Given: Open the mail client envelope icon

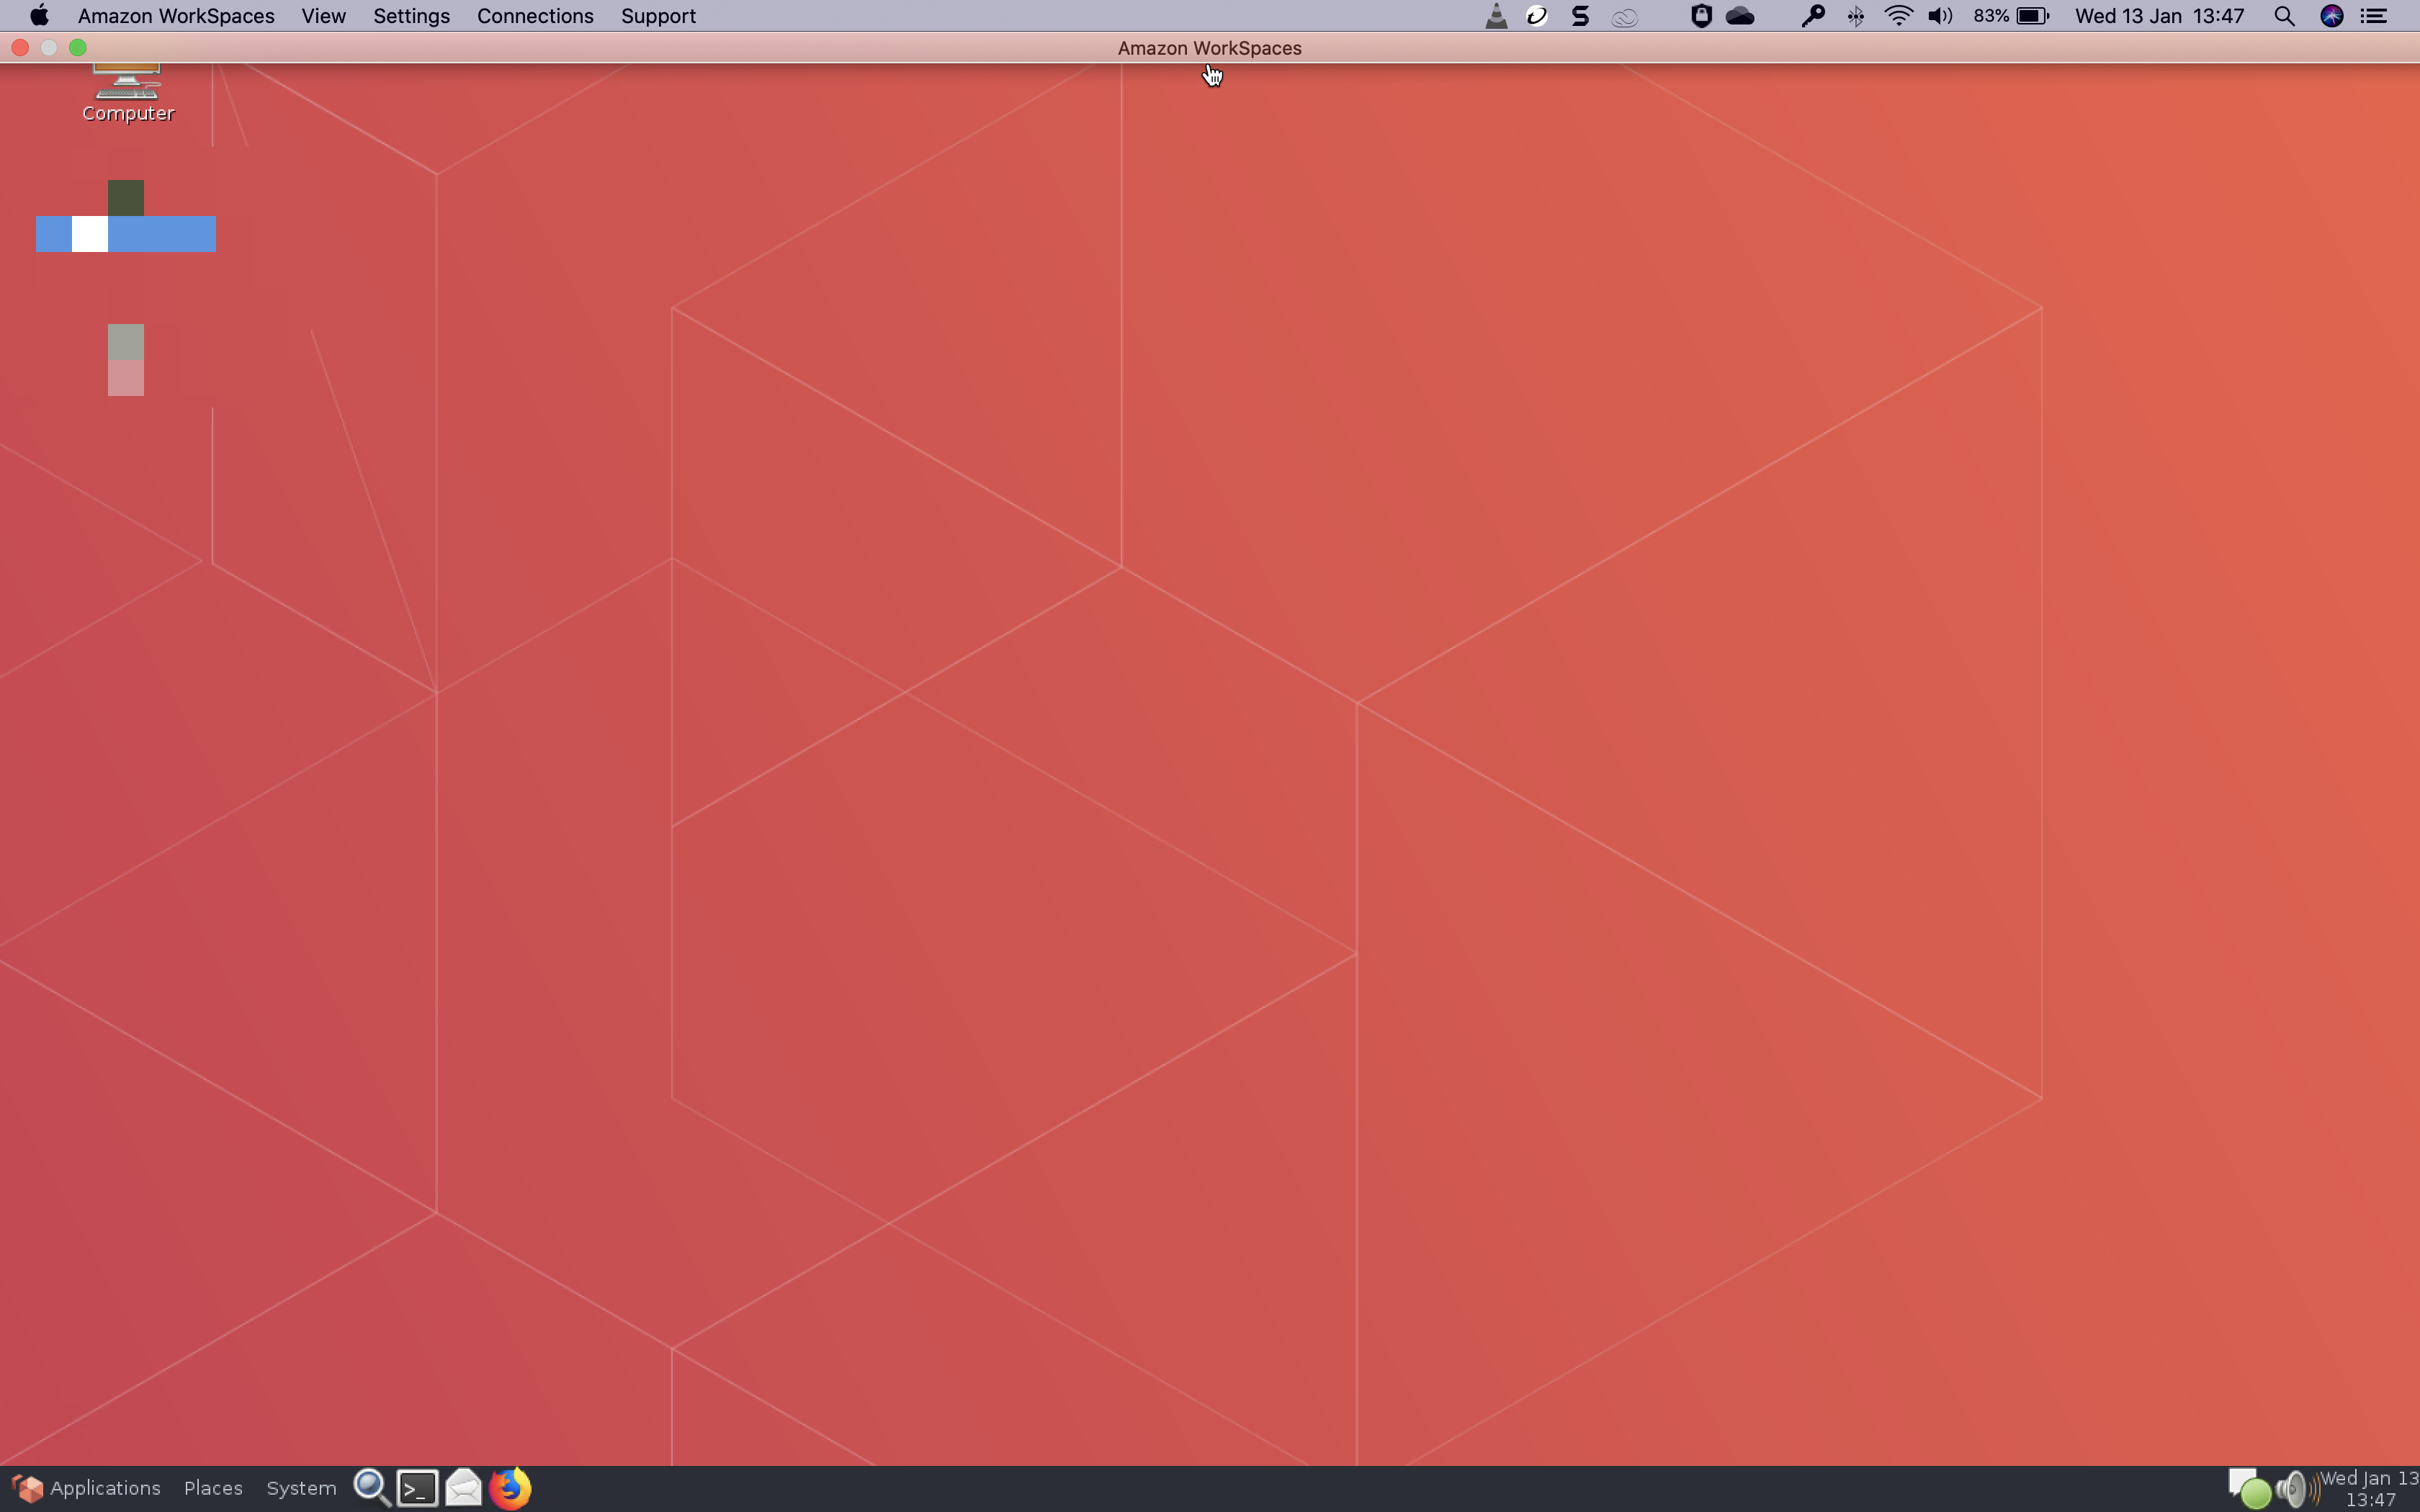Looking at the screenshot, I should 463,1488.
